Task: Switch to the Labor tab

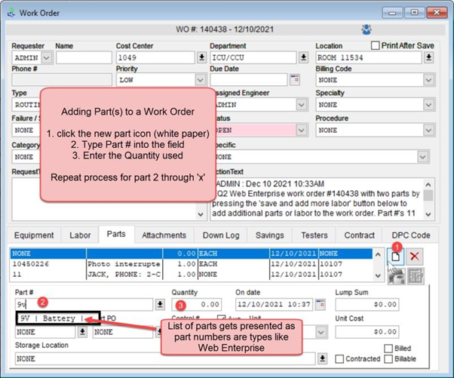Action: pyautogui.click(x=80, y=235)
